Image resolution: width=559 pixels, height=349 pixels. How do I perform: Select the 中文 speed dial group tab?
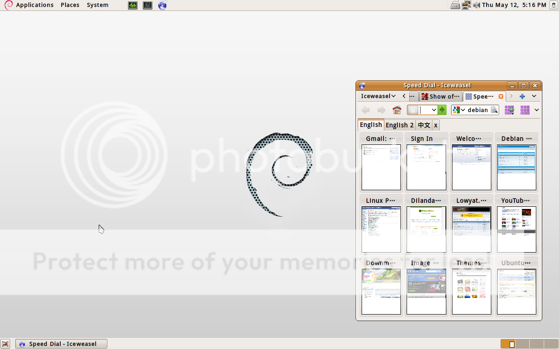tap(424, 125)
